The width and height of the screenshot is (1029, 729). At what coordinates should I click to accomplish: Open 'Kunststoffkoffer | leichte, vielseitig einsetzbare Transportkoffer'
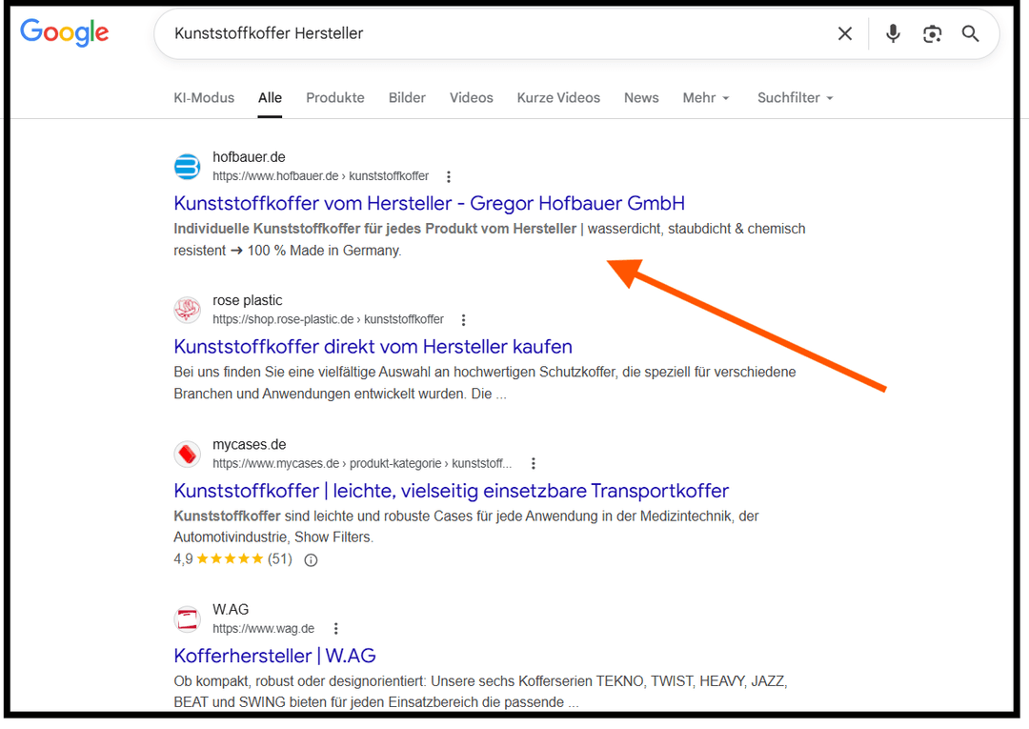click(x=451, y=491)
